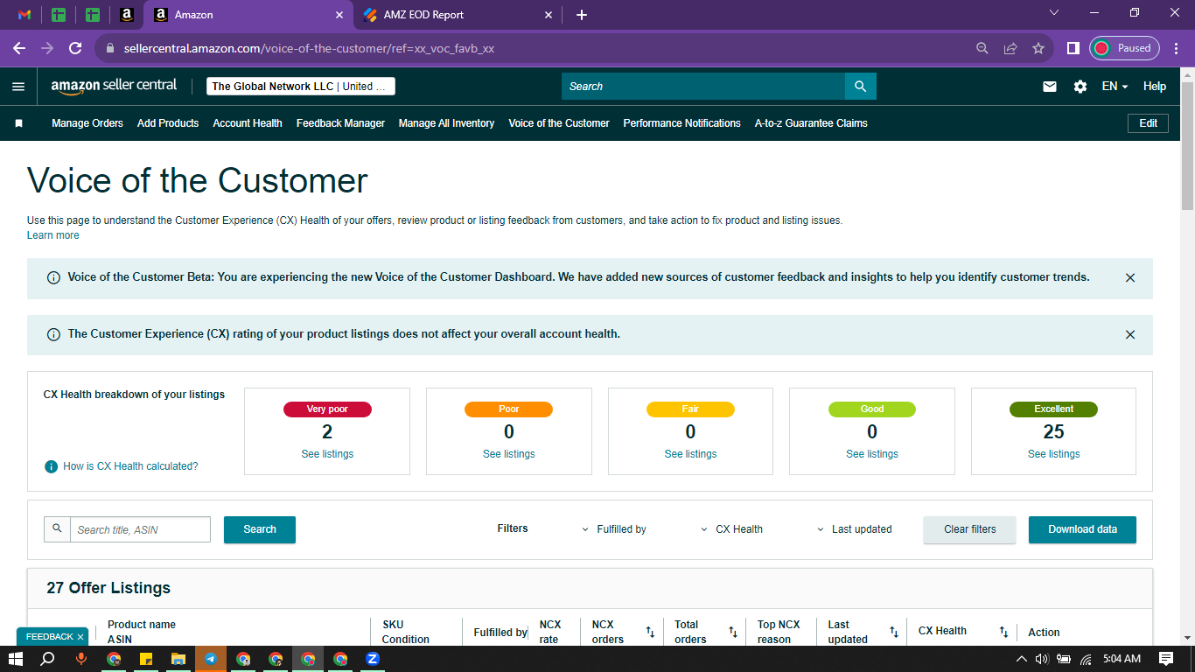
Task: Click the Paused profile button
Action: (x=1124, y=48)
